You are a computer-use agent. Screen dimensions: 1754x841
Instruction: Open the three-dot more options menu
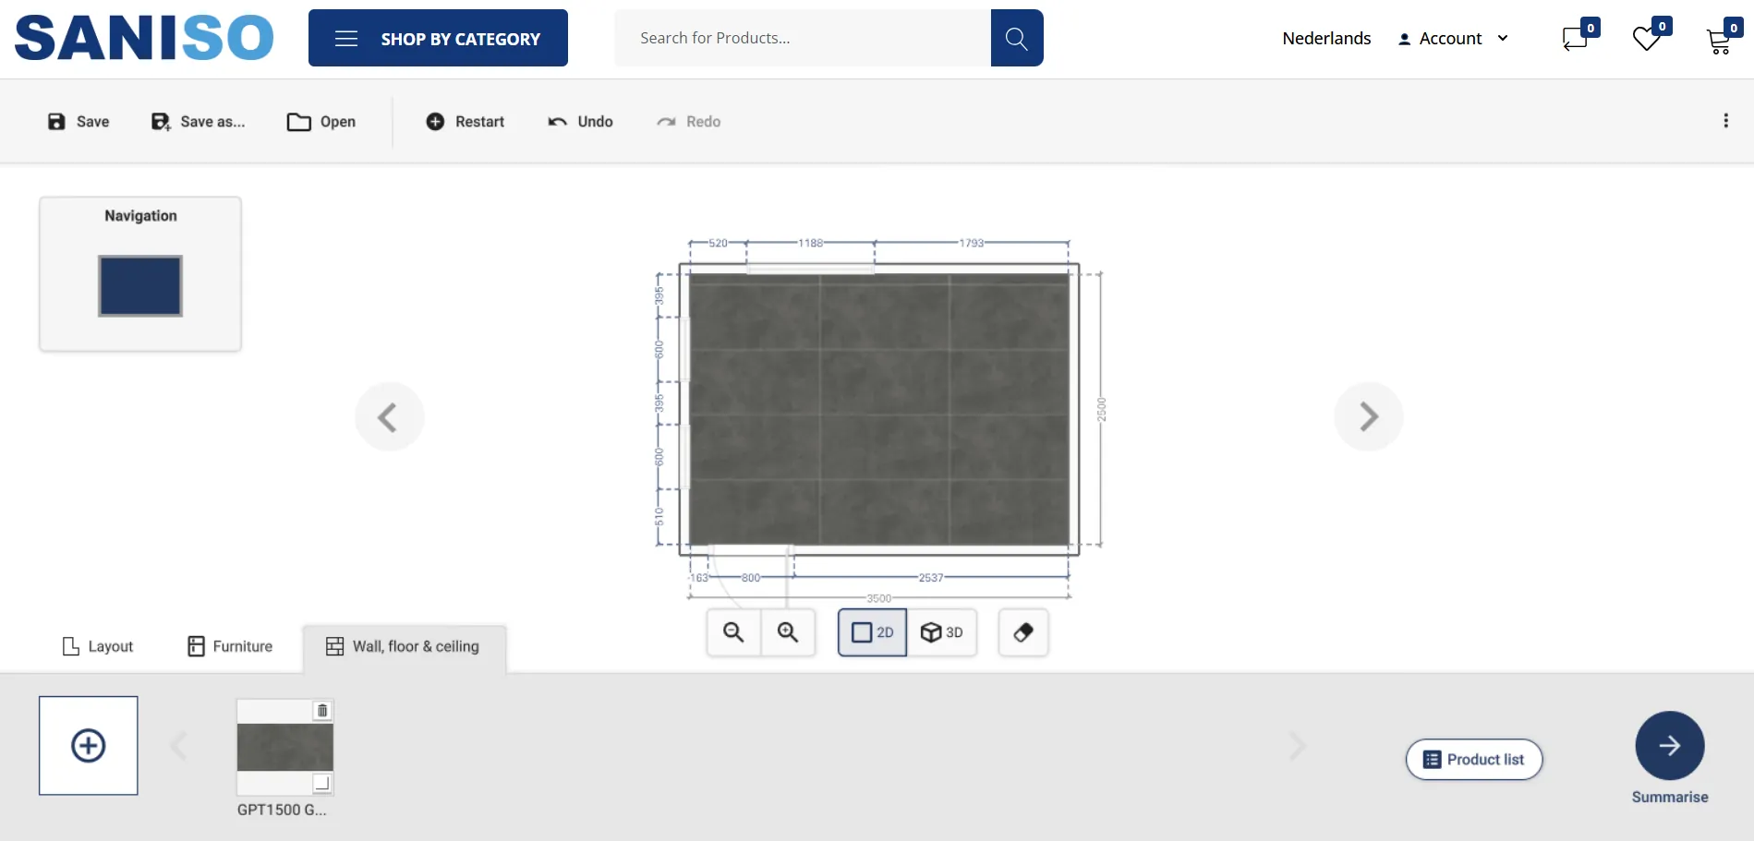tap(1725, 121)
